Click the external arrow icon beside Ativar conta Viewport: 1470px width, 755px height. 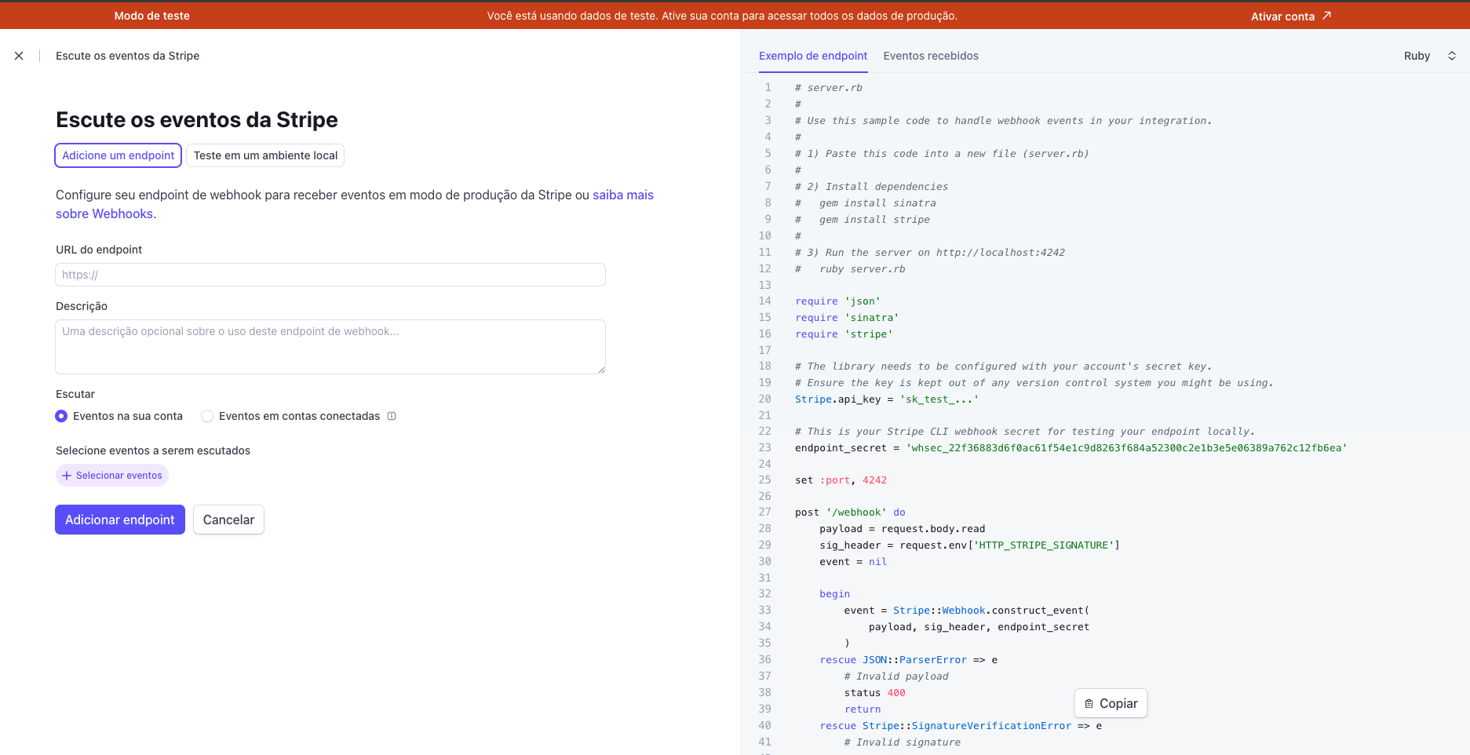click(1326, 16)
